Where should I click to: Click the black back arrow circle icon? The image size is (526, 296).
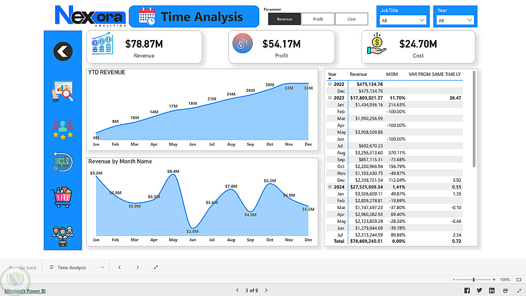pos(63,52)
